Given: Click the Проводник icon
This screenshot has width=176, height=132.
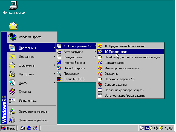Looking at the screenshot, I should (x=59, y=74).
